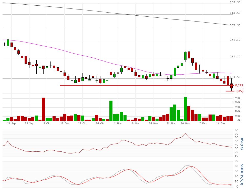Click the 500k volume axis label
Image resolution: width=248 pixels, height=196 pixels.
[x=237, y=111]
